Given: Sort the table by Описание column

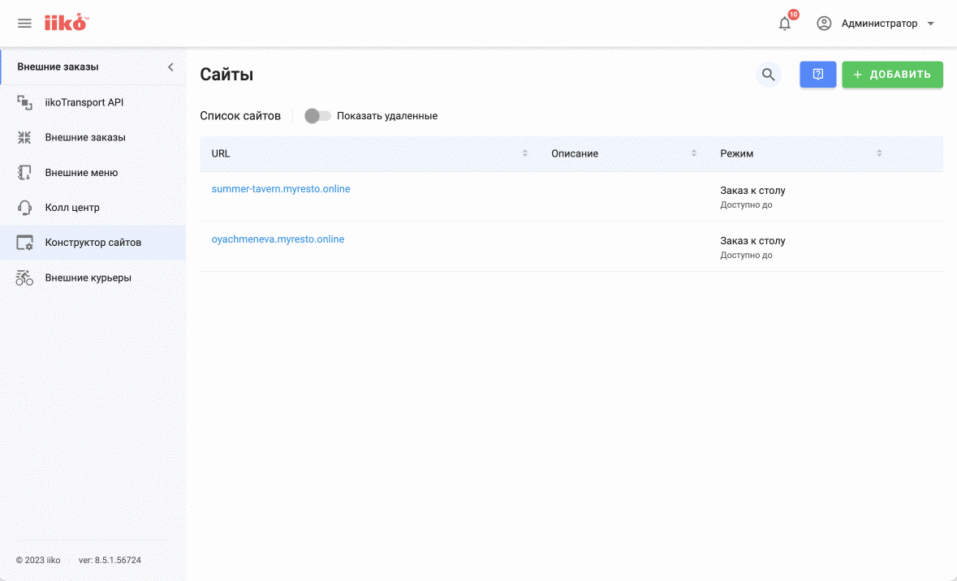Looking at the screenshot, I should pos(693,153).
